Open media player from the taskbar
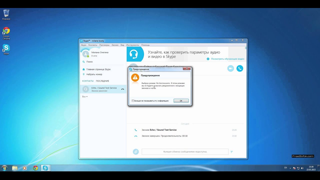Image resolution: width=320 pixels, height=180 pixels. coord(25,168)
